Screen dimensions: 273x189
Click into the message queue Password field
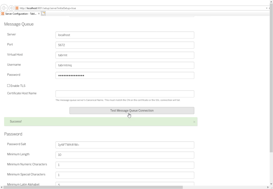tap(125, 75)
